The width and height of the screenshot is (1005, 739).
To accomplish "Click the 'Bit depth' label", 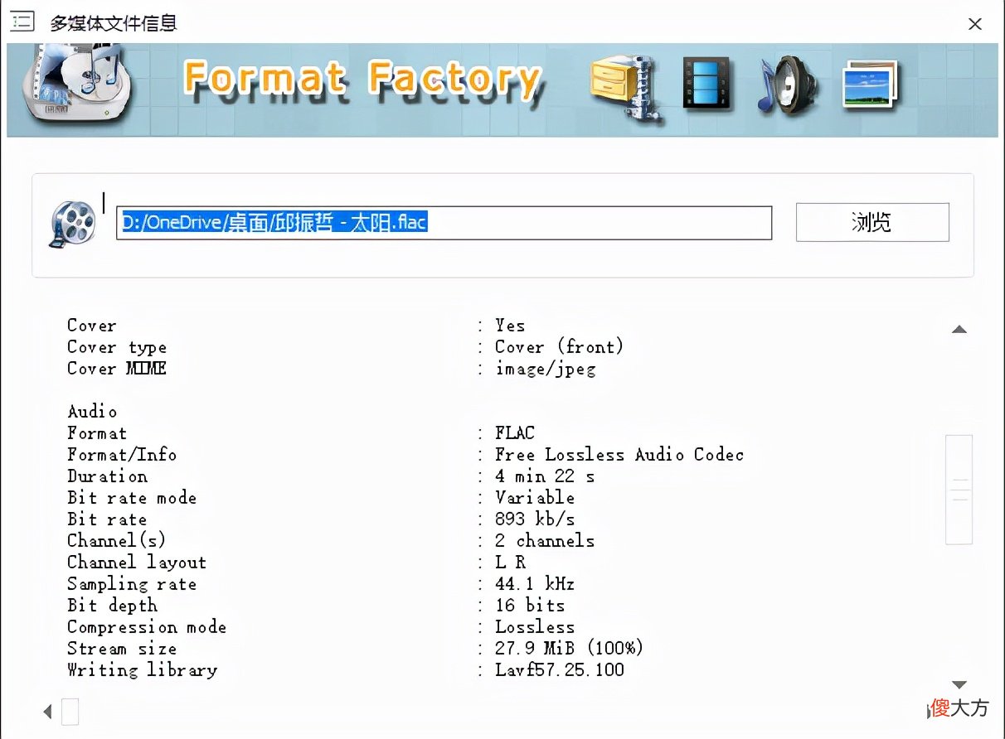I will coord(112,606).
